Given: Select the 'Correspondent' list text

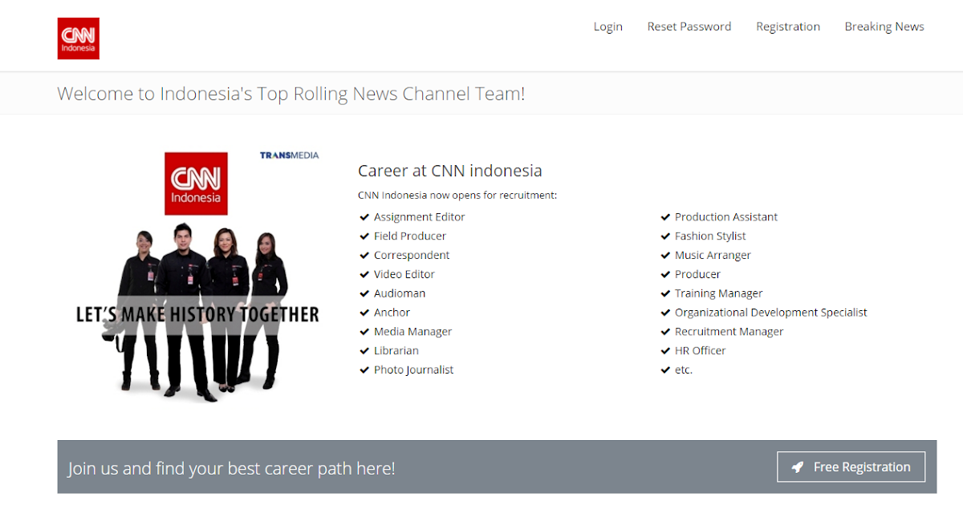Looking at the screenshot, I should click(412, 255).
